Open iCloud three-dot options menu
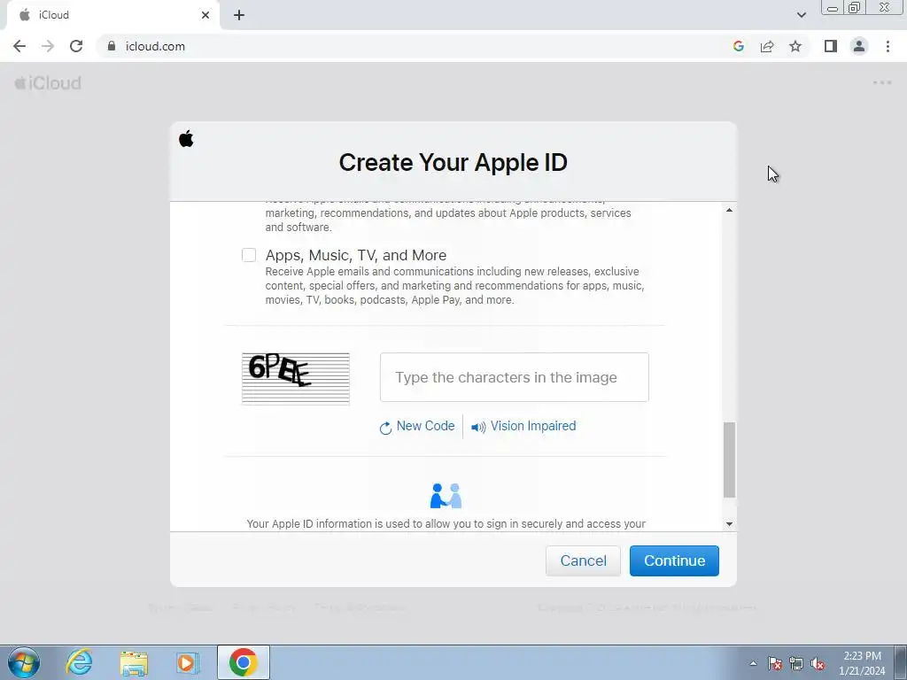 click(x=882, y=82)
